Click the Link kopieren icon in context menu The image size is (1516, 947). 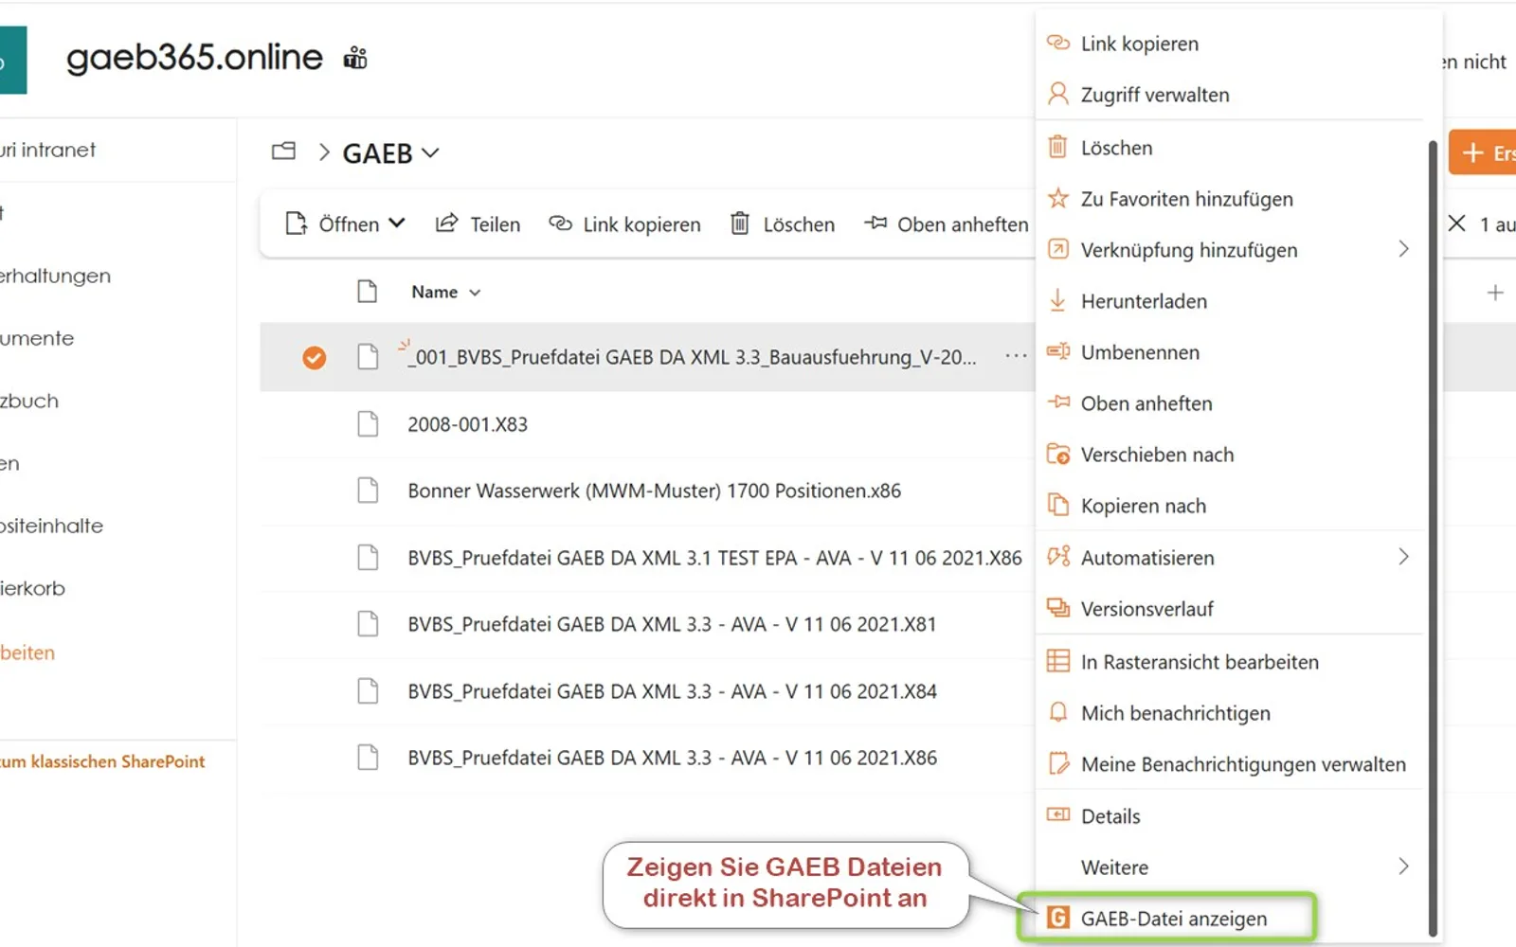[x=1057, y=44]
